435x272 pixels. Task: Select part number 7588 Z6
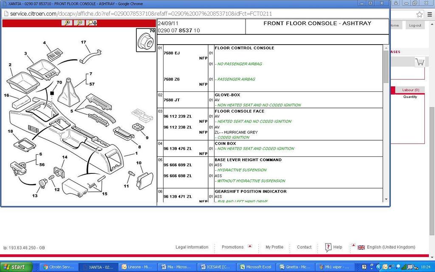click(172, 79)
